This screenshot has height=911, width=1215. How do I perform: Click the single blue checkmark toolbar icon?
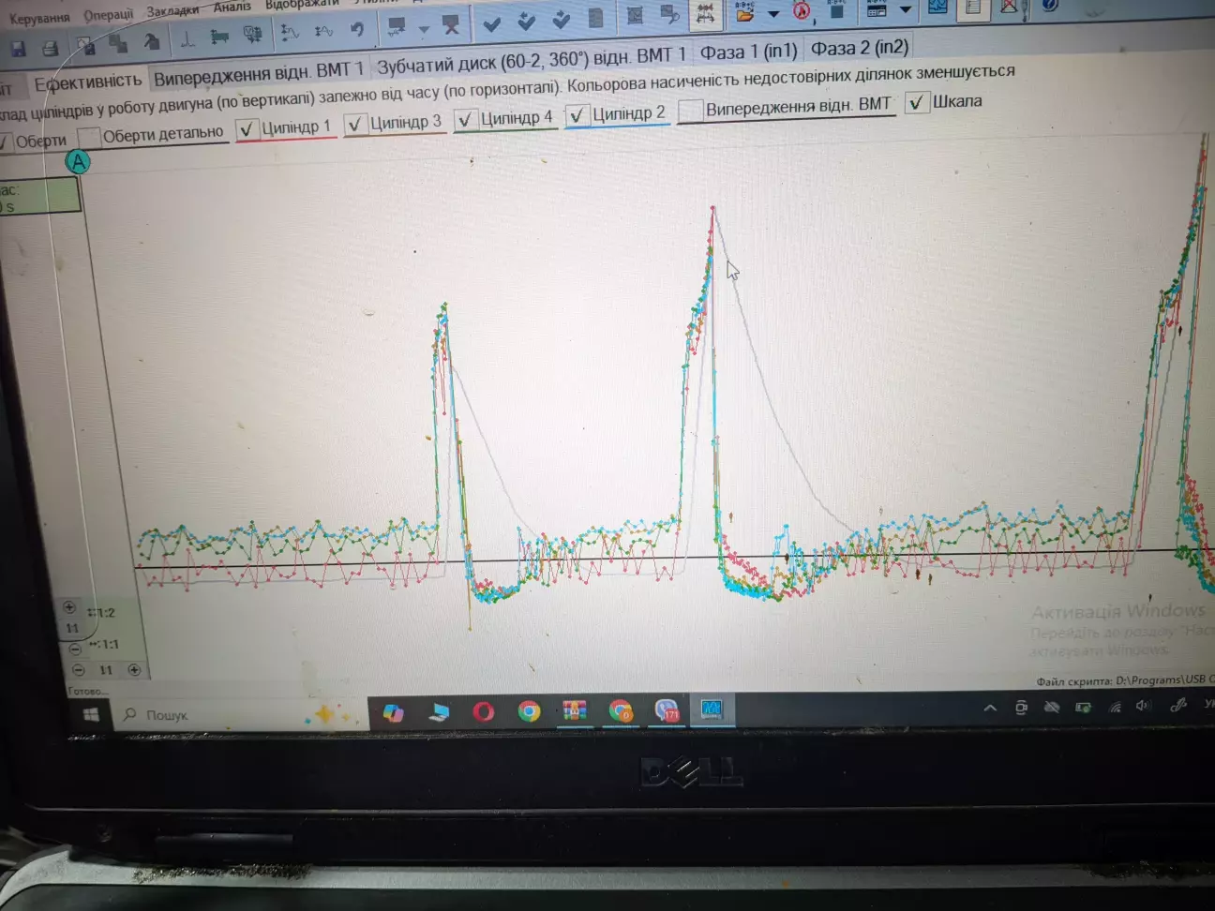(492, 22)
